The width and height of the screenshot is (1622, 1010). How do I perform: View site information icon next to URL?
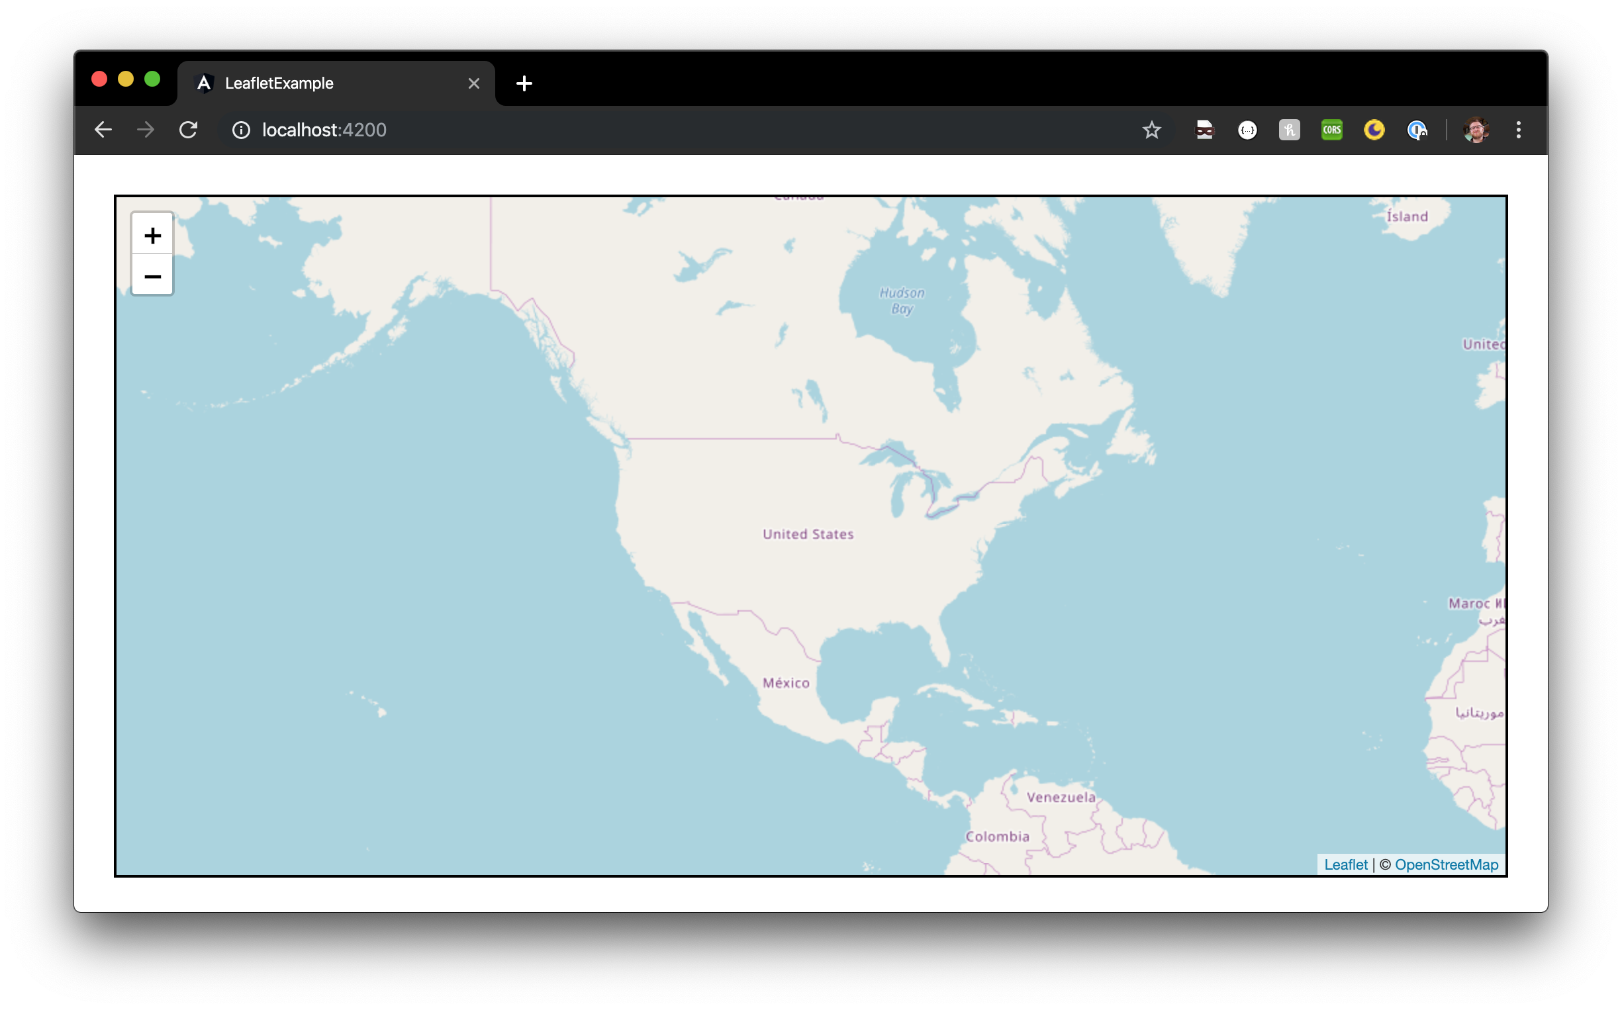(x=241, y=130)
